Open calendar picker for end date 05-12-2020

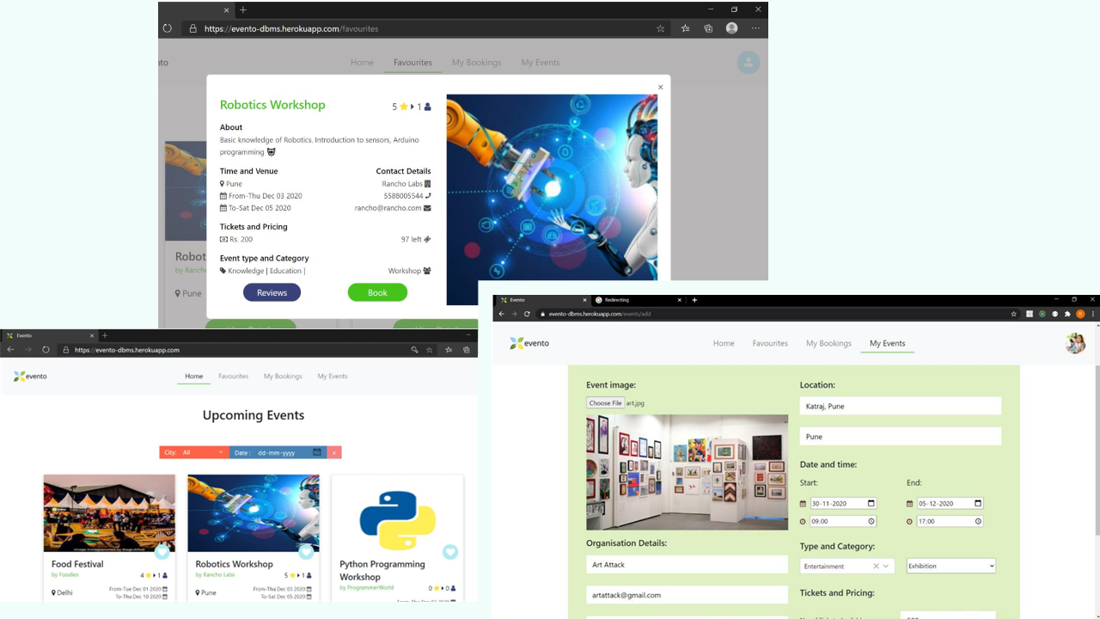pyautogui.click(x=977, y=504)
